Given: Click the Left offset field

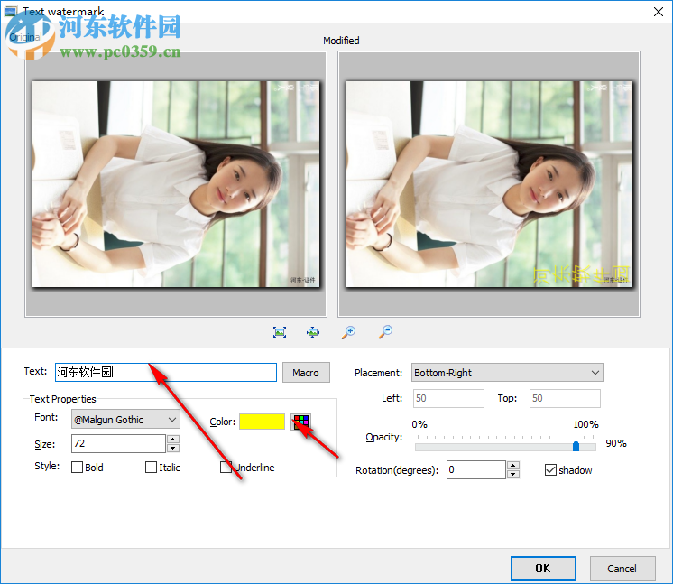Looking at the screenshot, I should pyautogui.click(x=448, y=398).
